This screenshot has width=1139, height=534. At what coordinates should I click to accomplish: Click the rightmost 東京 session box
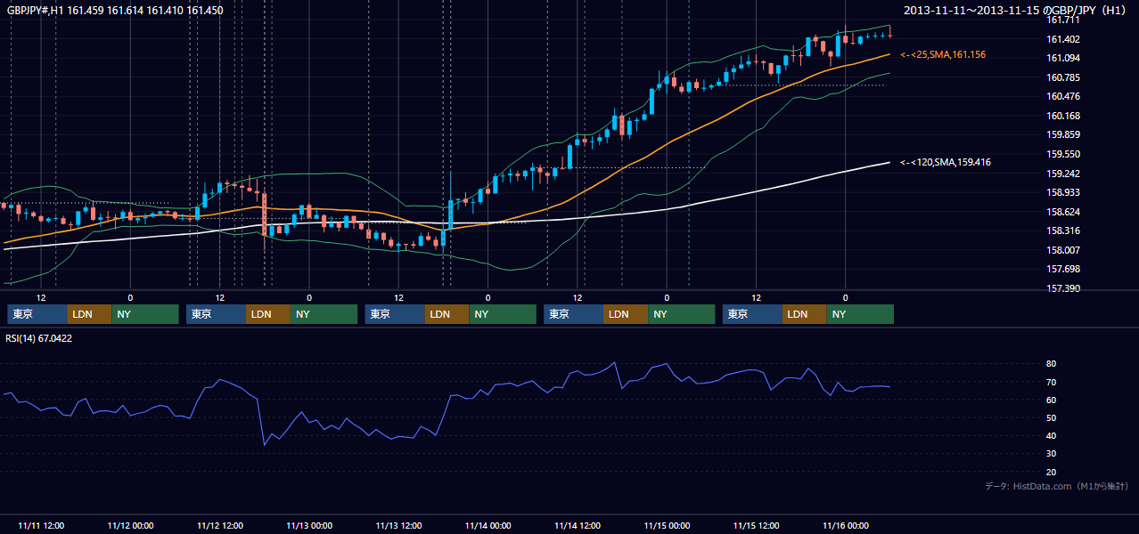753,314
